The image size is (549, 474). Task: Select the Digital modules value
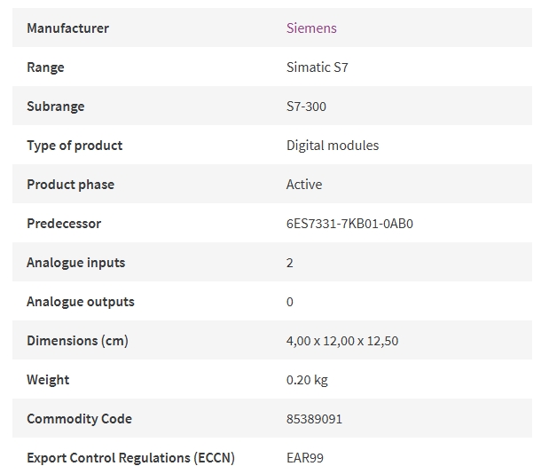coord(333,146)
